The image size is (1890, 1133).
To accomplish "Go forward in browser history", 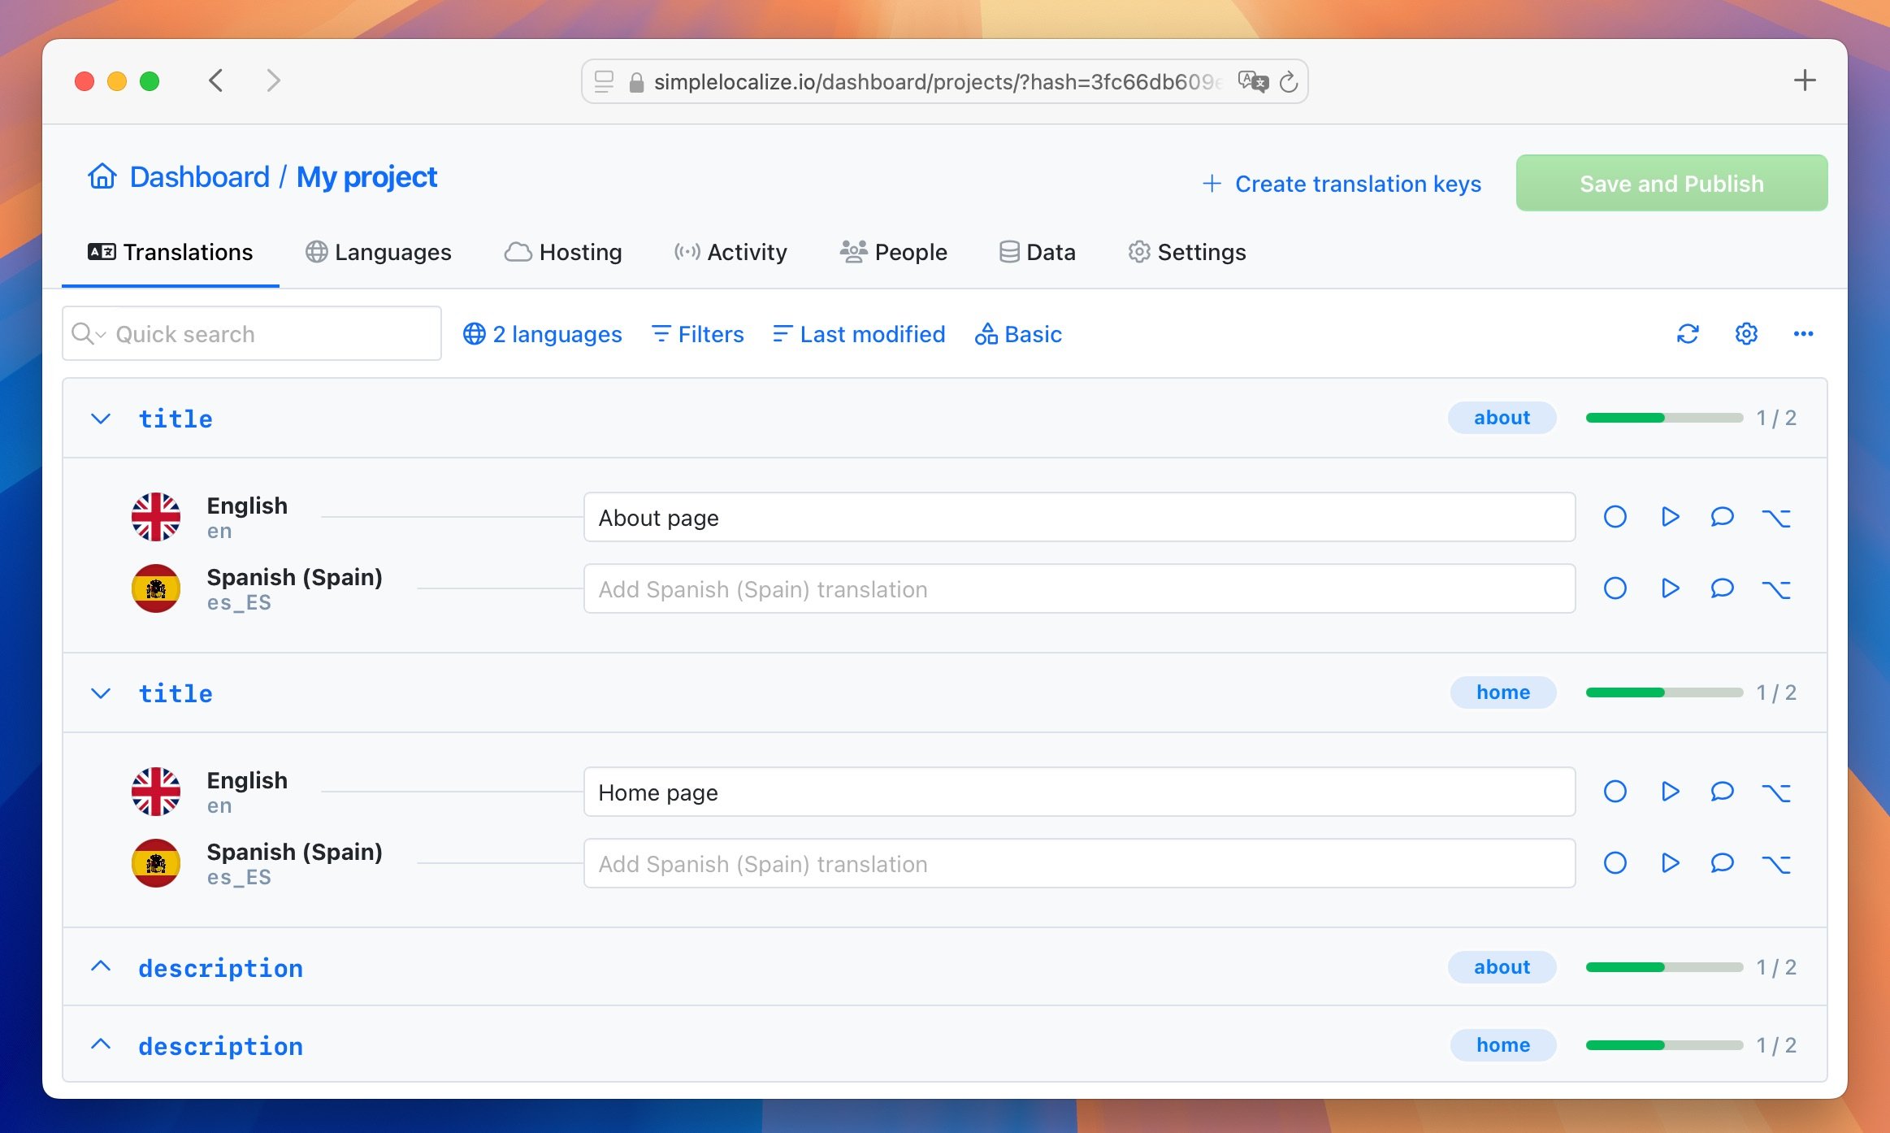I will [273, 80].
